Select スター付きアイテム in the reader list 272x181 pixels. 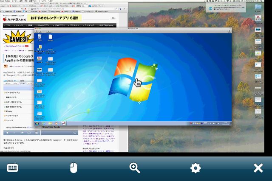[x=14, y=102]
